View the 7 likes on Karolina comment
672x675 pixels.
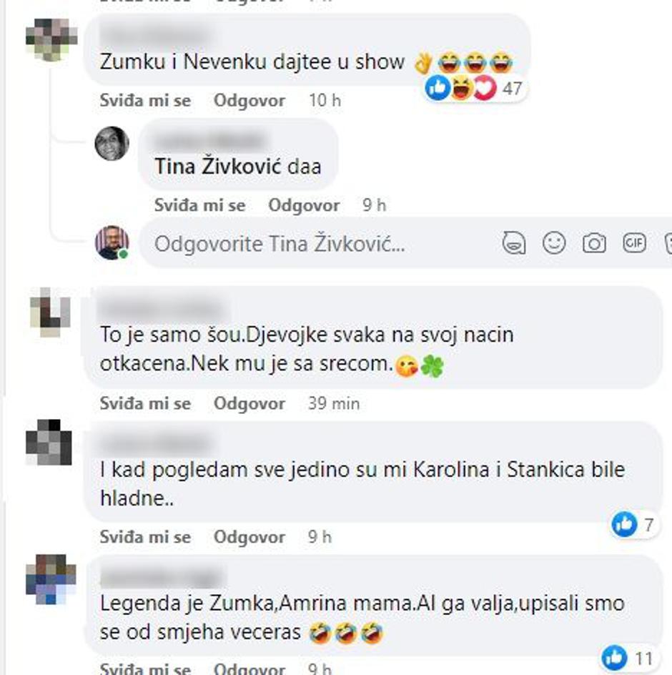633,524
